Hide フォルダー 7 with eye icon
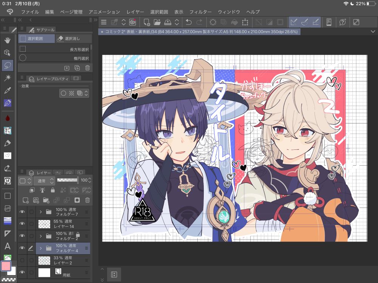The height and width of the screenshot is (283, 378). click(x=22, y=212)
